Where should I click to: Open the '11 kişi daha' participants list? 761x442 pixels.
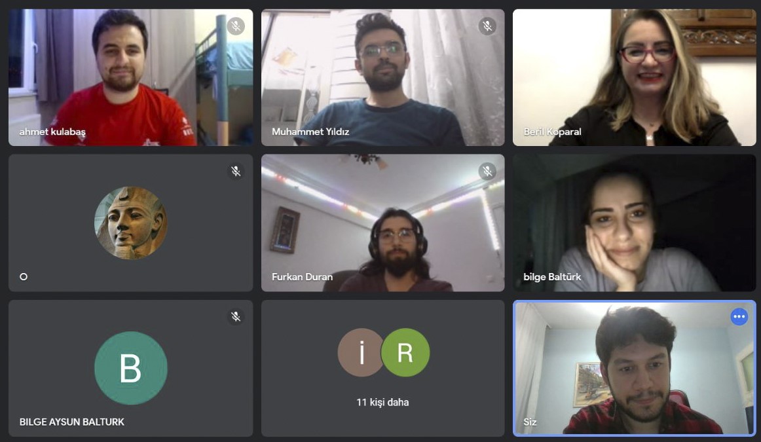click(382, 402)
